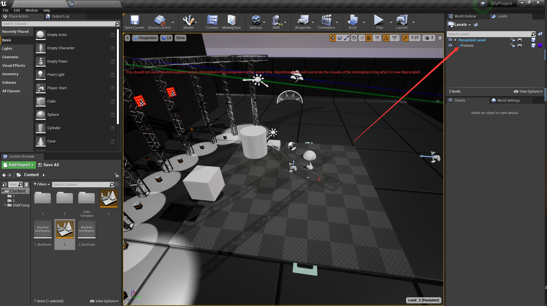Open the Window menu
This screenshot has height=306, width=547.
tap(31, 10)
